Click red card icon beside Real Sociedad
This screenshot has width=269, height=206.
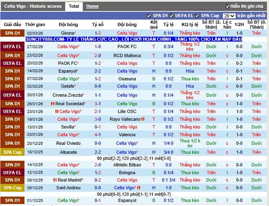click(x=53, y=104)
